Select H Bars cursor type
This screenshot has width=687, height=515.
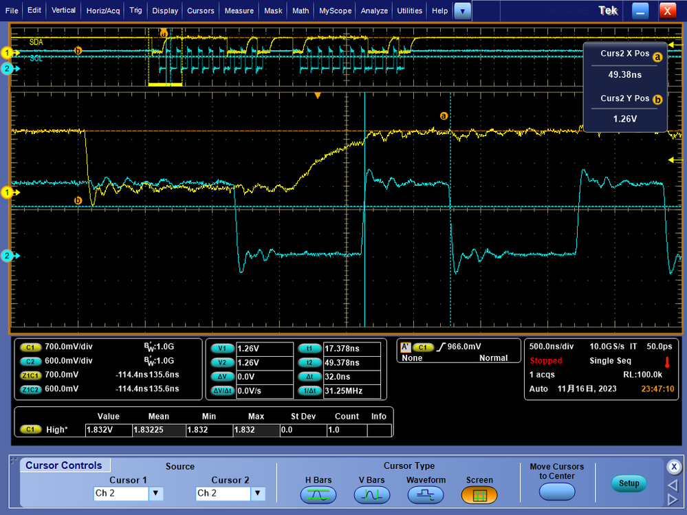pyautogui.click(x=318, y=495)
